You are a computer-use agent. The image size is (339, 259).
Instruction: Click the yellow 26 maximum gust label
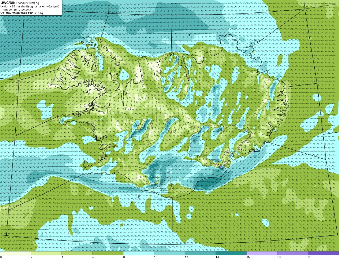click(x=219, y=164)
